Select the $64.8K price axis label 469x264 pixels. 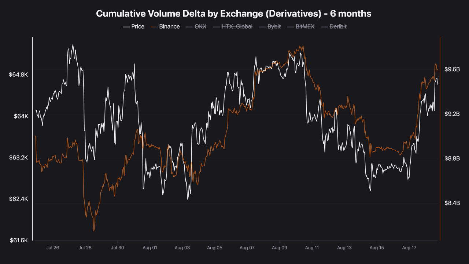[18, 74]
